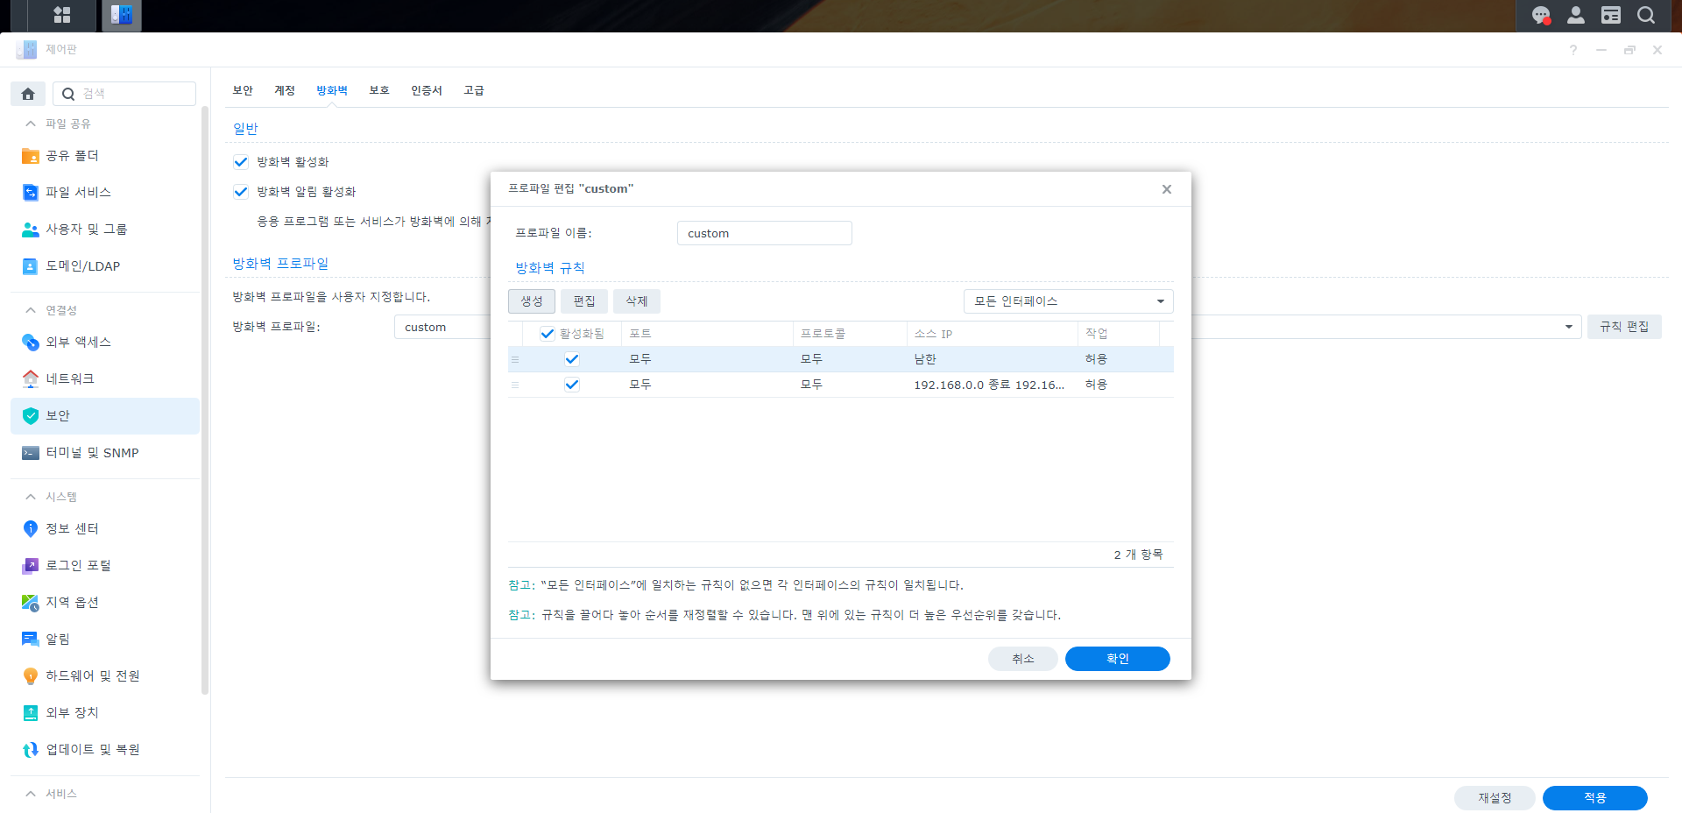The height and width of the screenshot is (813, 1682).
Task: Collapse the 서비스 section
Action: [31, 794]
